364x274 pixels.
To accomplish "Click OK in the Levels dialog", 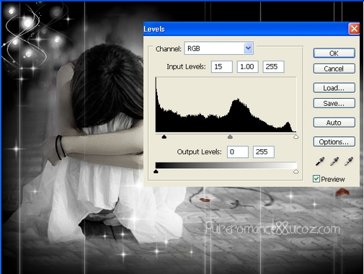I will [334, 53].
